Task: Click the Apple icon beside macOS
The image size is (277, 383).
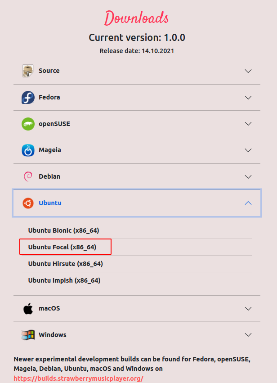Action: pyautogui.click(x=28, y=308)
